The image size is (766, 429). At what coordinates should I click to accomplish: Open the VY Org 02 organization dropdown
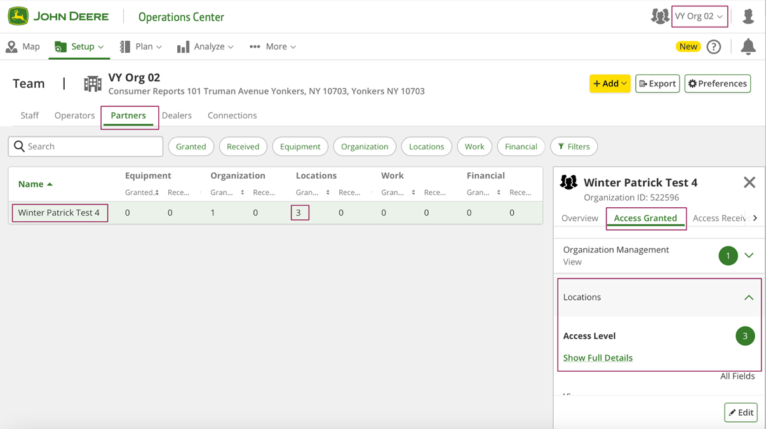699,17
